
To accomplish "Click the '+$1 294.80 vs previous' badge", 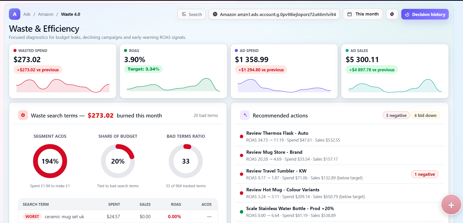I will (261, 70).
